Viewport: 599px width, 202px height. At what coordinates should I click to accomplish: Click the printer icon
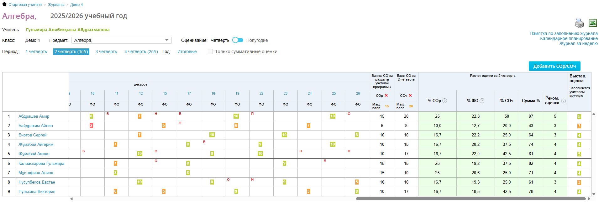pyautogui.click(x=579, y=23)
